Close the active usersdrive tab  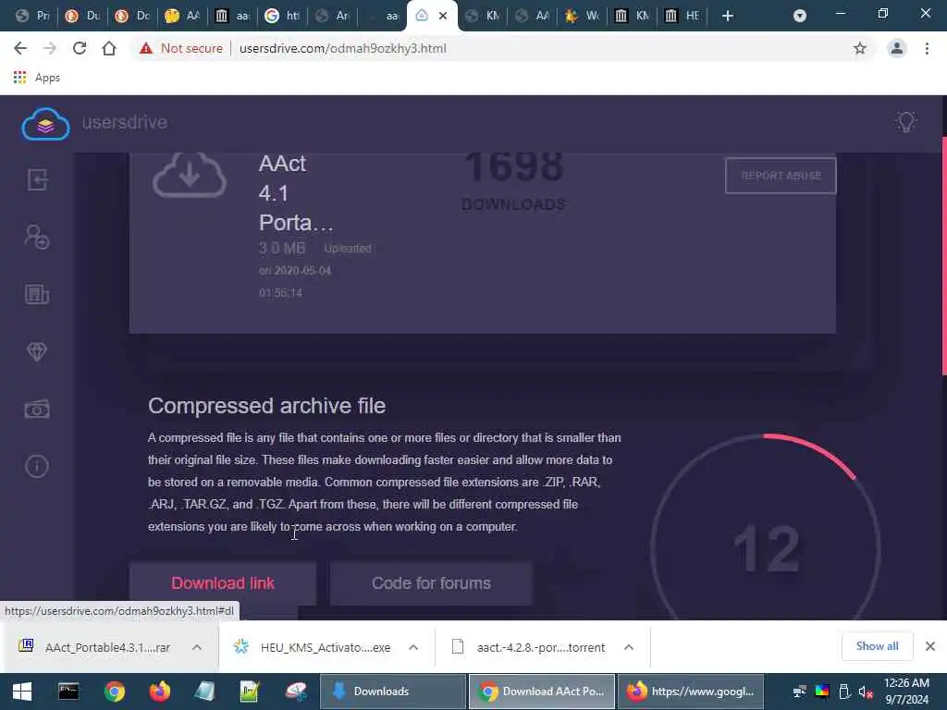443,16
